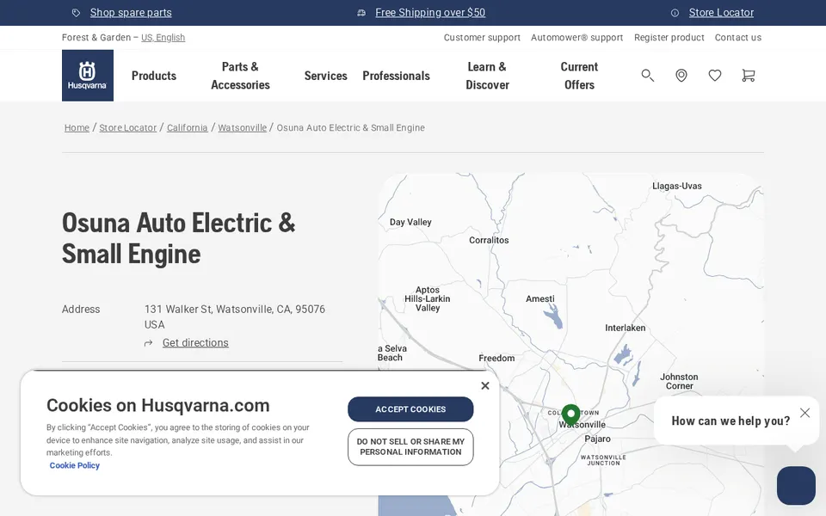Screen dimensions: 826x516
Task: Close the cookie banner with X
Action: [485, 386]
